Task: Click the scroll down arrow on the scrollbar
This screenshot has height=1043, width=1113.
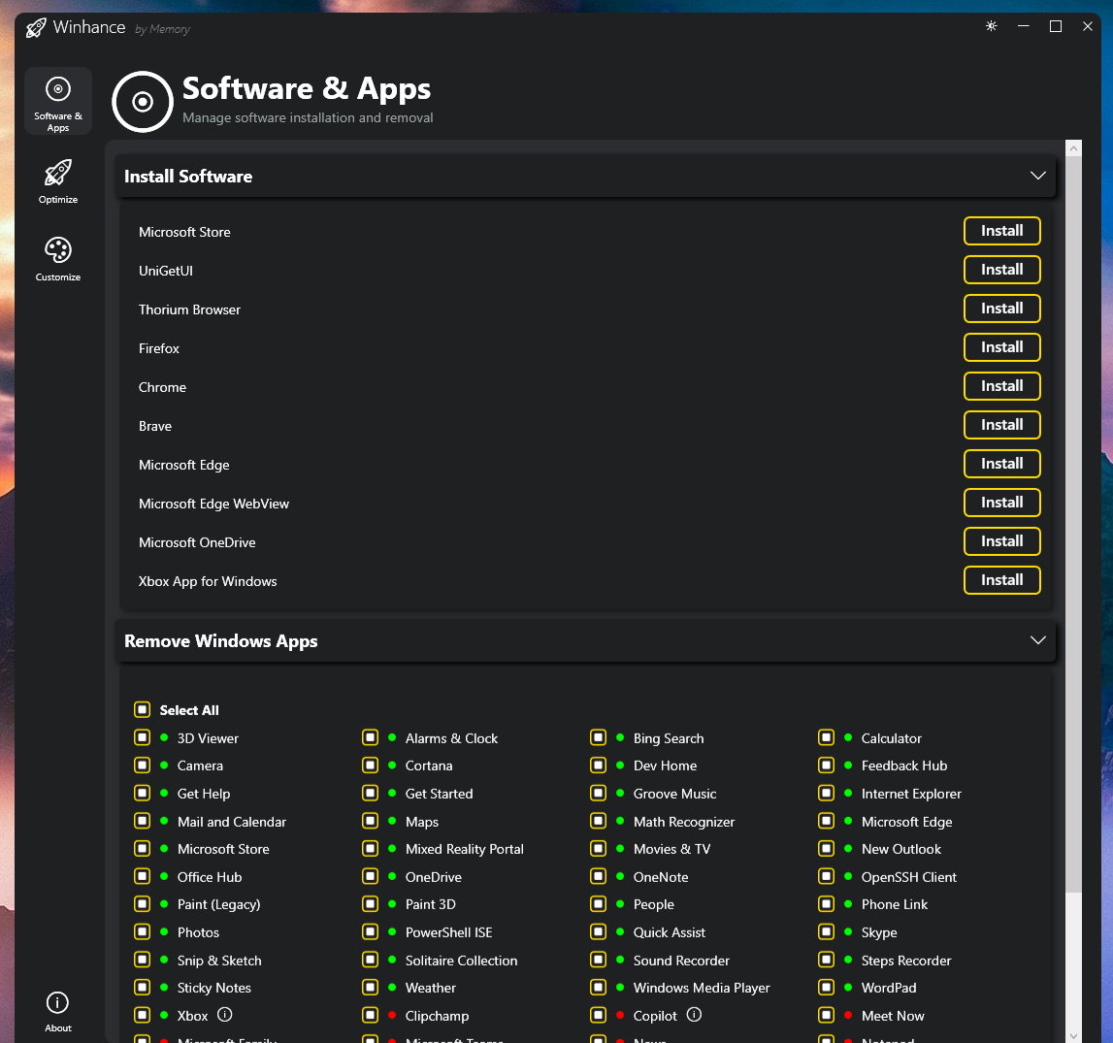Action: click(1073, 1034)
